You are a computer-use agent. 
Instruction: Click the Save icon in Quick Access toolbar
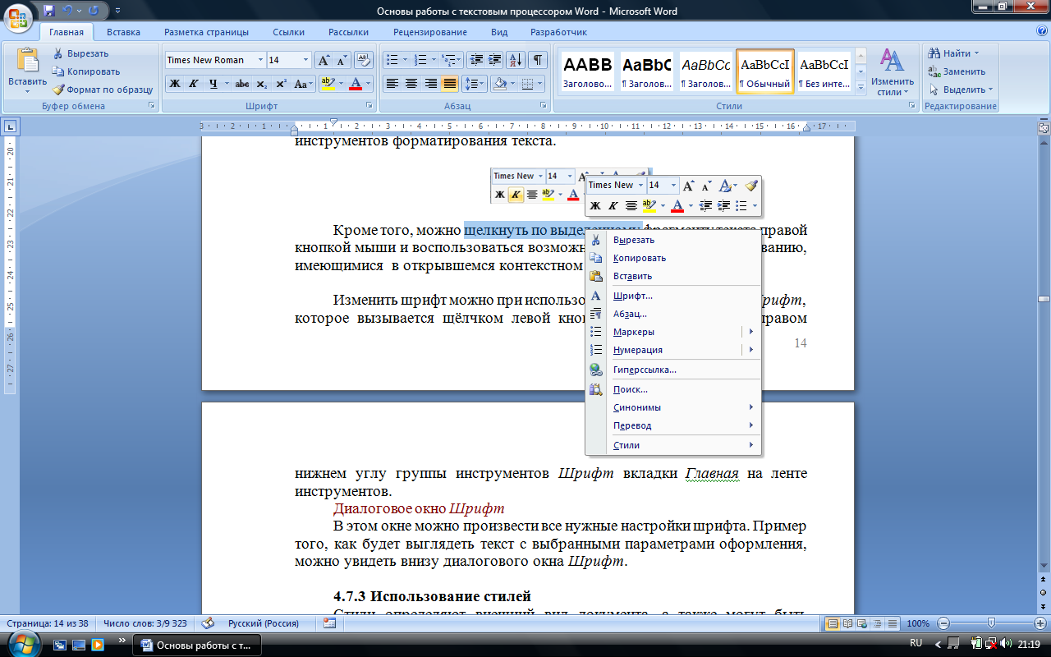48,11
